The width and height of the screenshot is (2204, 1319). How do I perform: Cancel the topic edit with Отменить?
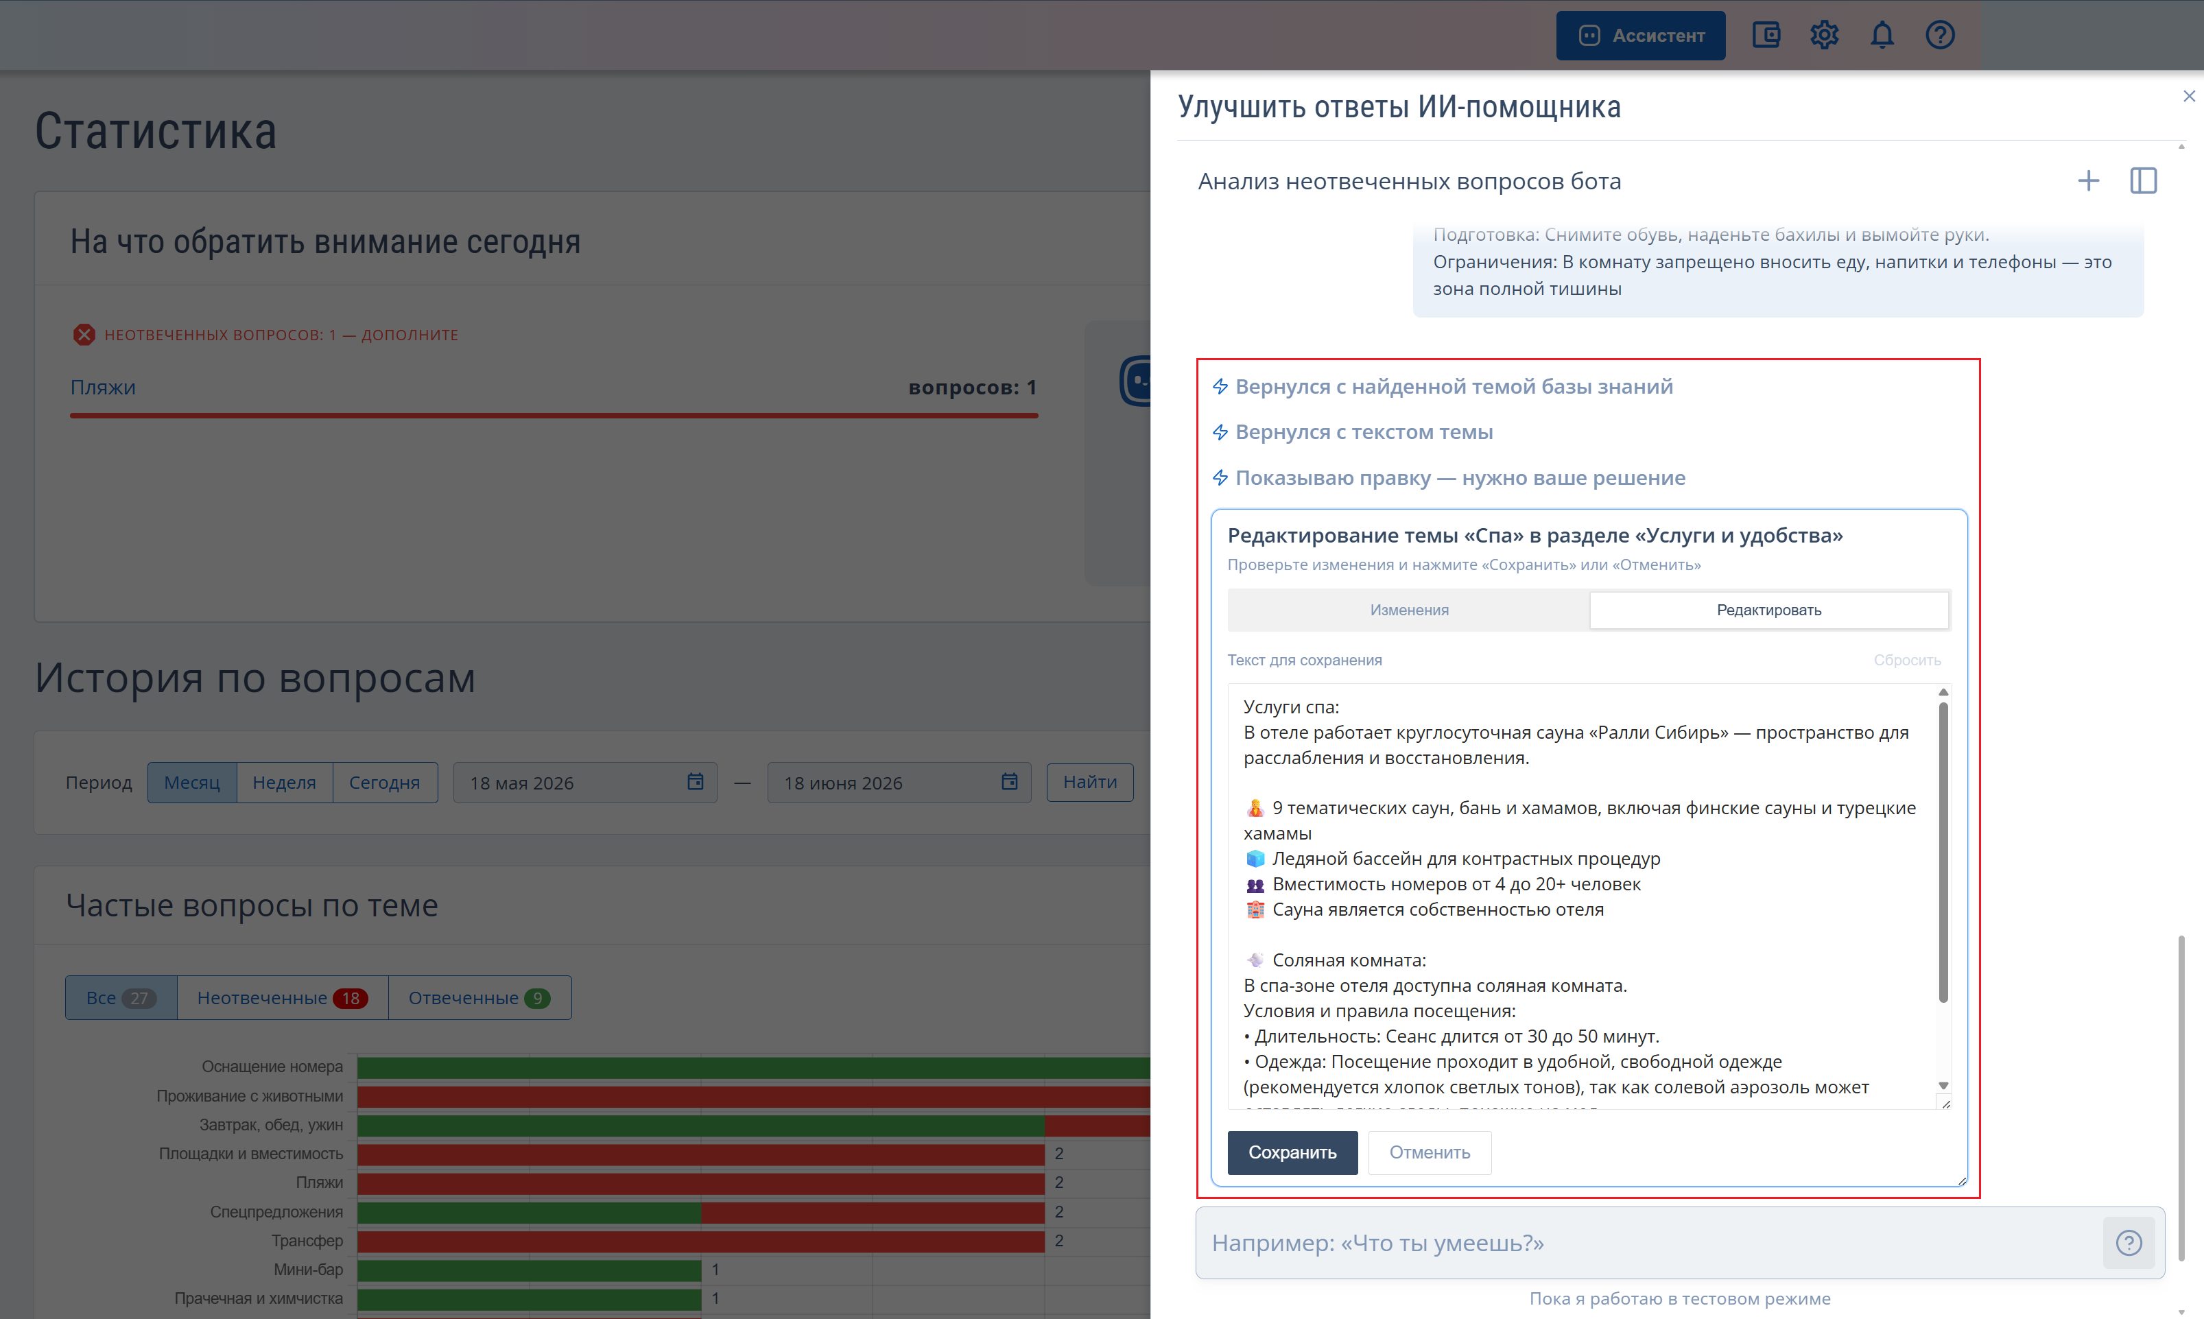coord(1429,1153)
